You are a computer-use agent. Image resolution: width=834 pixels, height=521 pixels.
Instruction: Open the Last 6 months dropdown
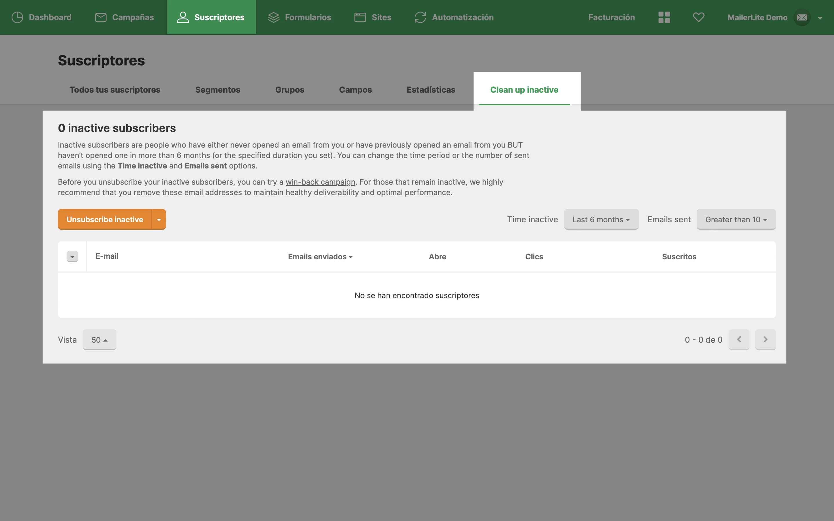click(601, 219)
